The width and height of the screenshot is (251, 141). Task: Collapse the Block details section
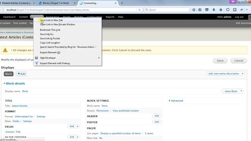(x=15, y=83)
